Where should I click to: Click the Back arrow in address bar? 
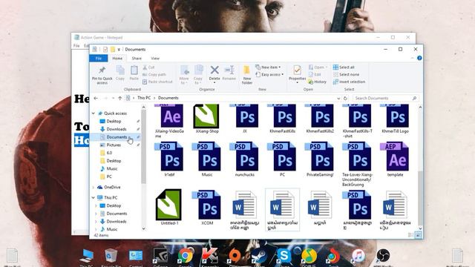[96, 98]
